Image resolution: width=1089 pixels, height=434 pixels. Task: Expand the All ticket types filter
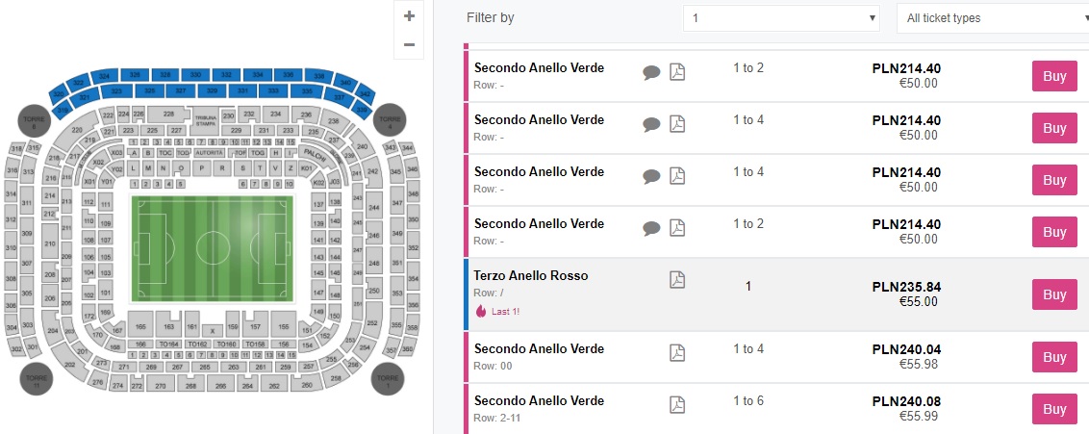coord(991,17)
